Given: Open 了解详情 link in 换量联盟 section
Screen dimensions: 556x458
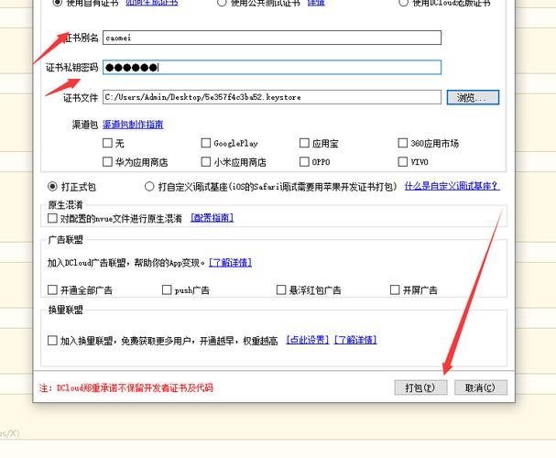Looking at the screenshot, I should click(x=355, y=341).
